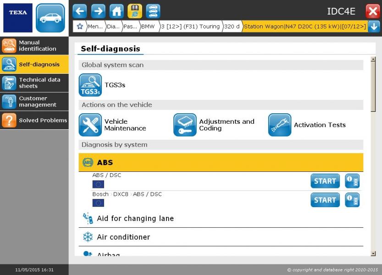The height and width of the screenshot is (275, 382).
Task: Click the Diagnosis by system header
Action: click(x=221, y=145)
